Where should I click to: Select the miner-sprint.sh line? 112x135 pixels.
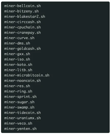[x=20, y=97]
